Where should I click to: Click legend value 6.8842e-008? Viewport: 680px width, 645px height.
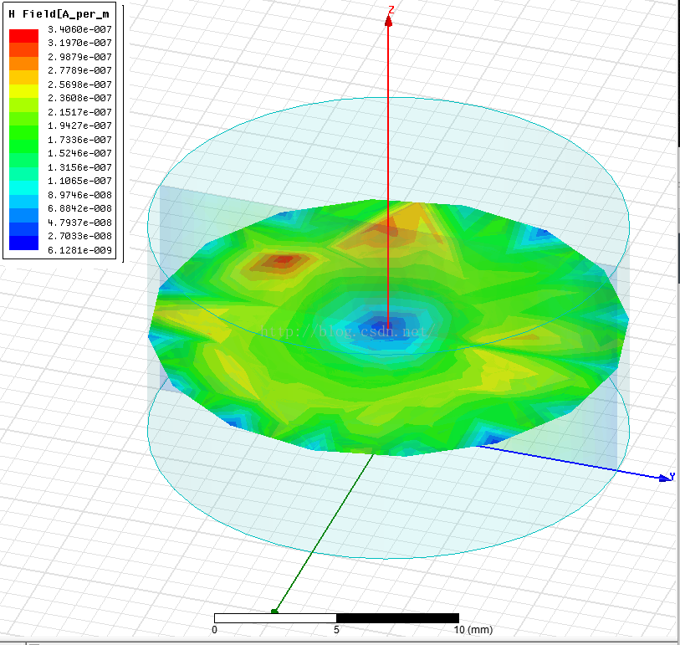point(79,208)
